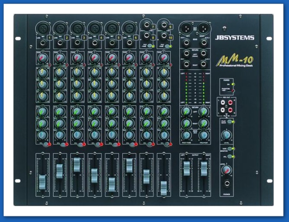Click the AUX 2 send jack
Image resolution: width=289 pixels, height=222 pixels.
204,43
